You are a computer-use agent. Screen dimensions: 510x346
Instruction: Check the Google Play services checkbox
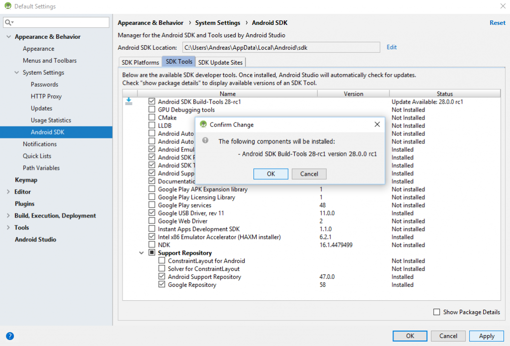tap(152, 205)
